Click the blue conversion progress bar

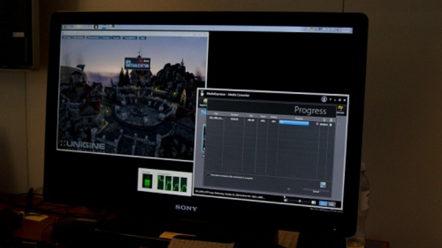pos(294,122)
